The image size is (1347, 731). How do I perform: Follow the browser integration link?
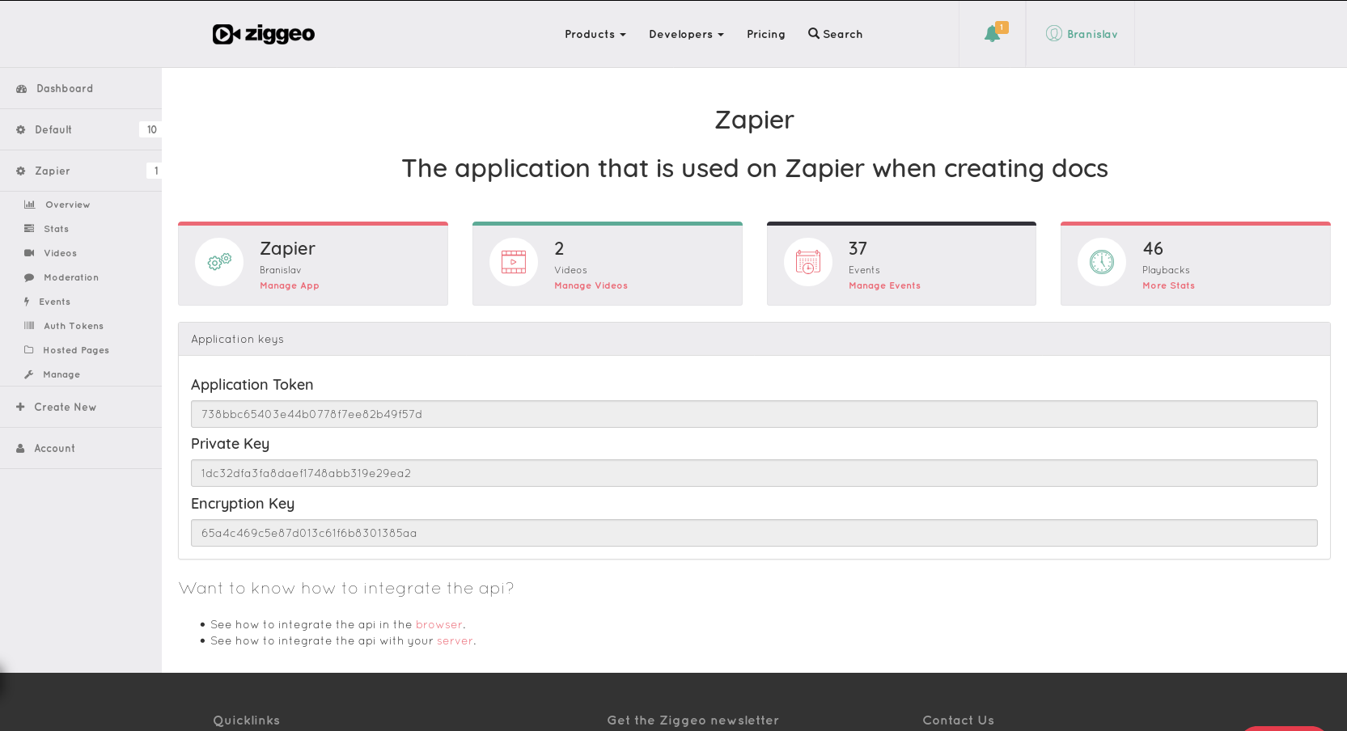439,624
